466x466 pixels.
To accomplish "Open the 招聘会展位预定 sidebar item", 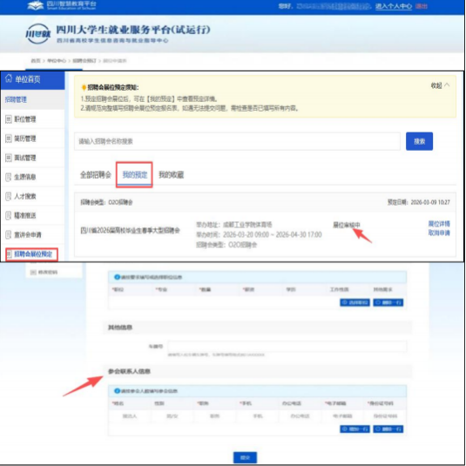I will click(x=33, y=254).
